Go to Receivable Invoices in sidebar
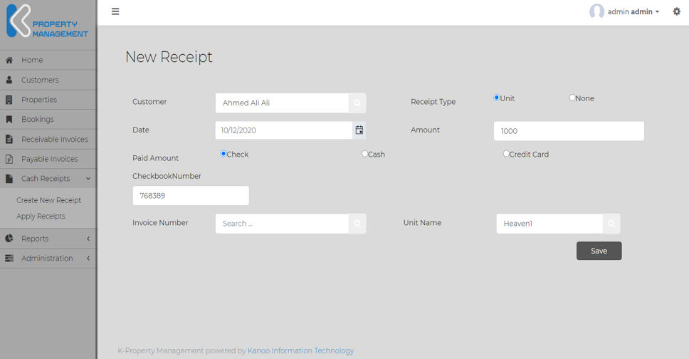Viewport: 689px width, 359px height. coord(54,140)
